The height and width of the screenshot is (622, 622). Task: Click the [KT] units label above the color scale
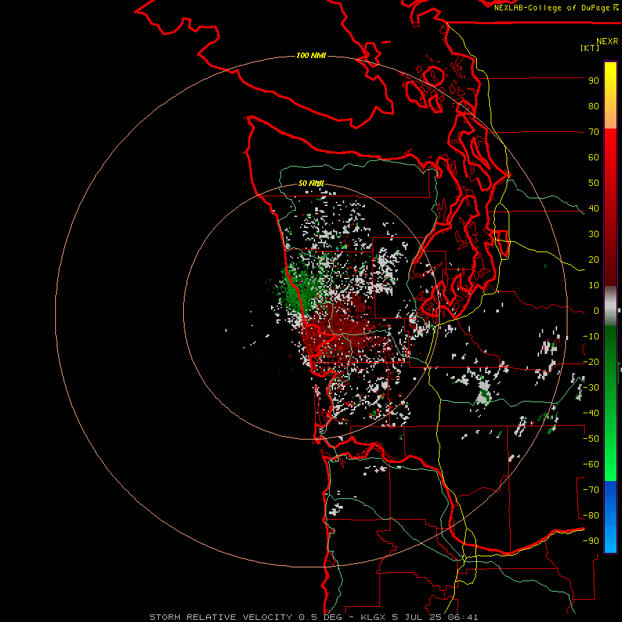pos(590,48)
